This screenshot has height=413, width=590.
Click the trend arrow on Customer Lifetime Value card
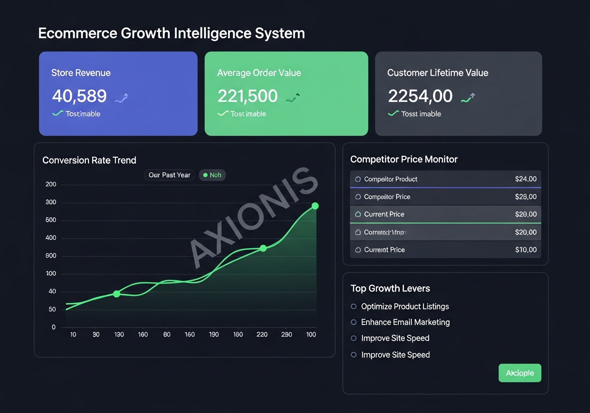467,97
